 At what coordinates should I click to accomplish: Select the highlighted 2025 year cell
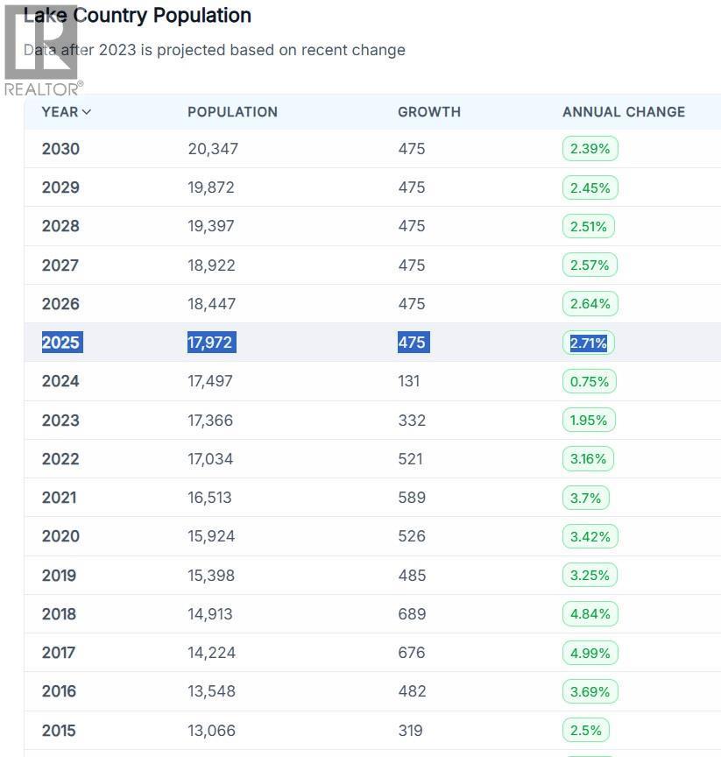point(61,343)
